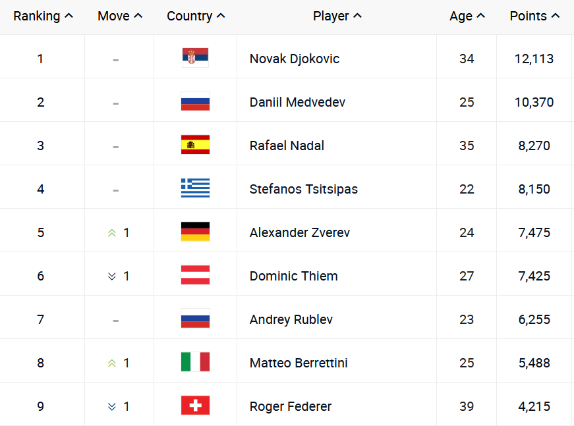The image size is (574, 426).
Task: Click the Greek flag icon
Action: pos(195,188)
